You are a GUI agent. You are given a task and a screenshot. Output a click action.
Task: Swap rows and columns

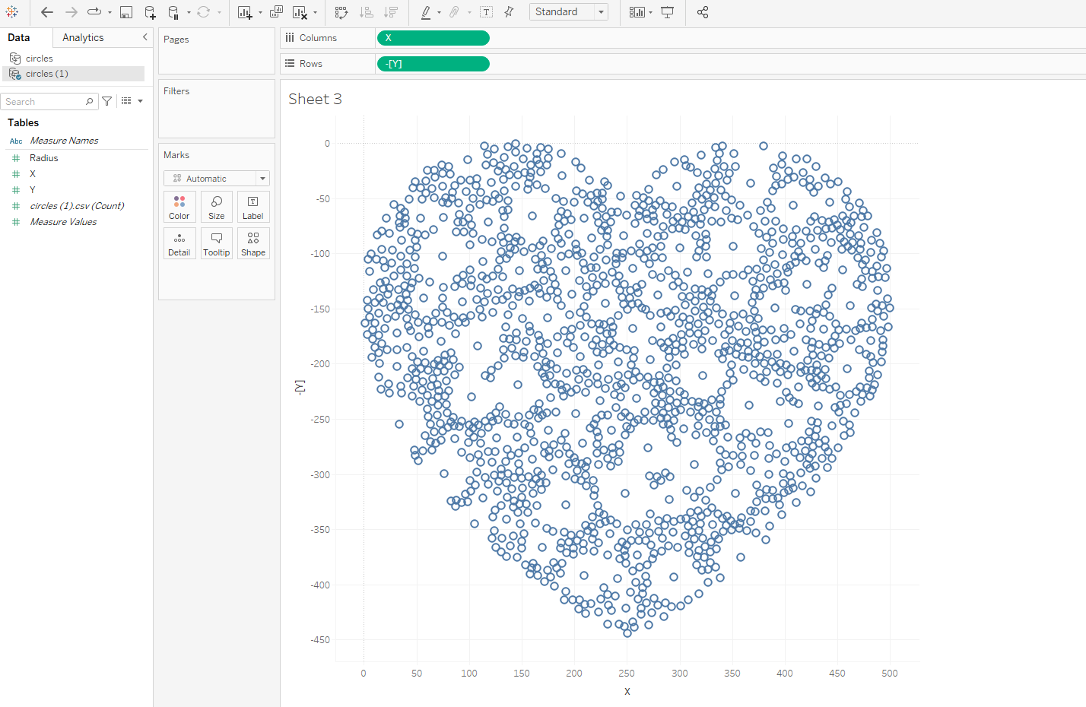click(x=341, y=12)
